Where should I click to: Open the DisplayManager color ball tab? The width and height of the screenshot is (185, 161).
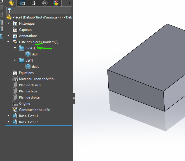click(x=56, y=3)
